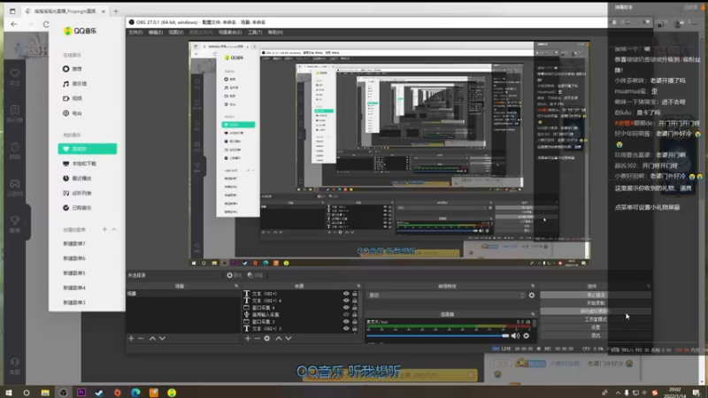This screenshot has width=708, height=398.
Task: Open 电台 in the QQ音乐 sidebar
Action: (x=73, y=113)
